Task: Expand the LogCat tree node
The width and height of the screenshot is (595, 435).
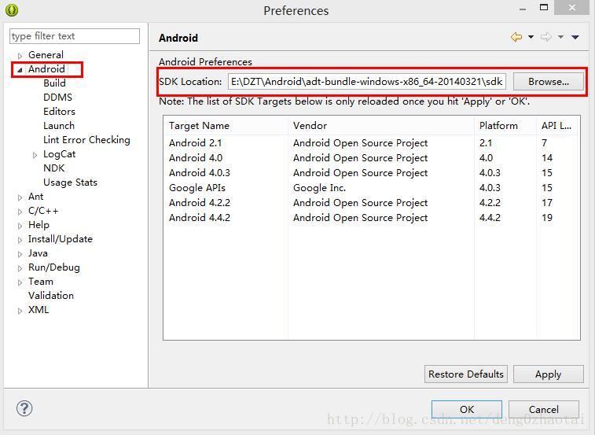Action: tap(35, 155)
